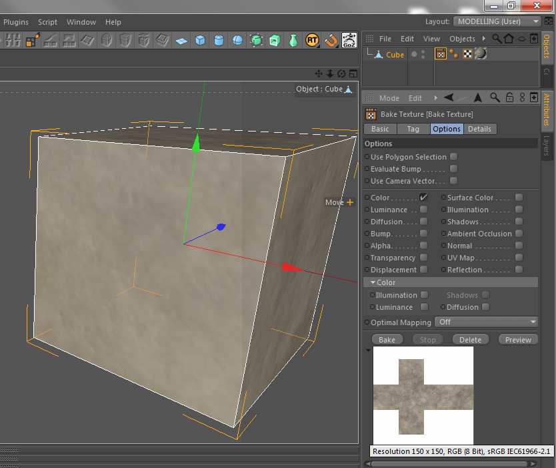This screenshot has width=556, height=468.
Task: Enable Use Polygon Selection checkbox
Action: click(453, 157)
